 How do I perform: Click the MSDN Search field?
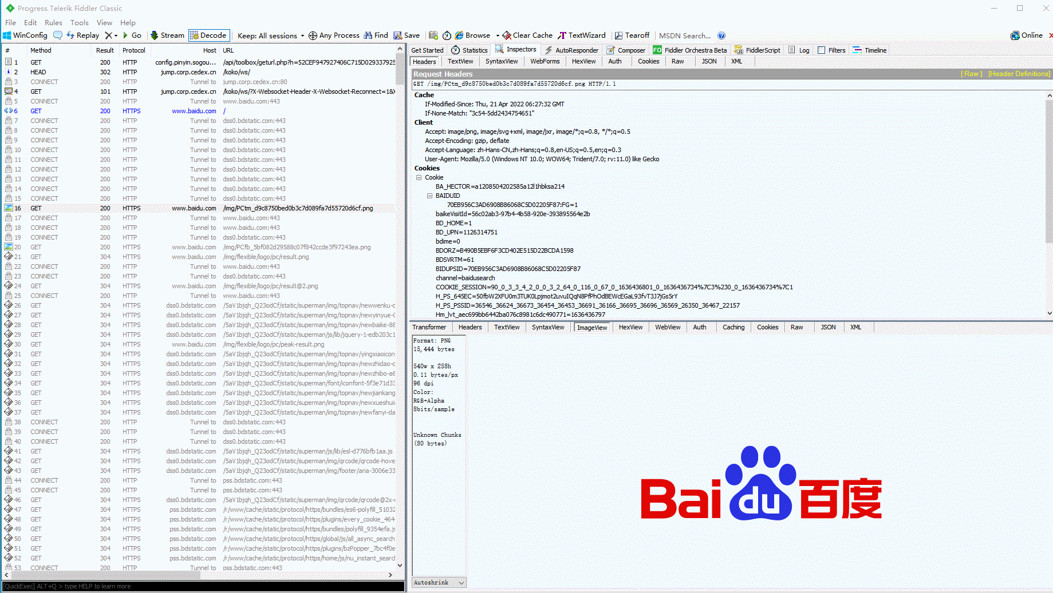(685, 35)
